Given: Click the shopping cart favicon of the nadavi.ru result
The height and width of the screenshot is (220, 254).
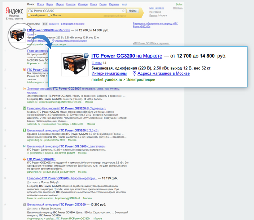Looking at the screenshot, I should [24, 89].
